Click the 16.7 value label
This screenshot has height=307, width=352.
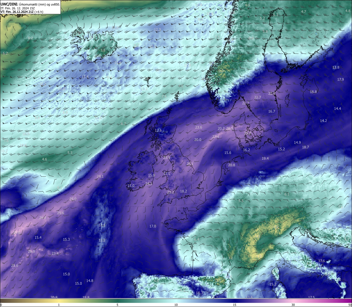pos(272,112)
